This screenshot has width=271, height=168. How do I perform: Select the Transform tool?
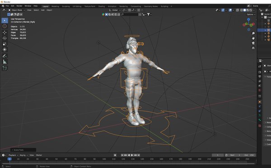(x=5, y=50)
